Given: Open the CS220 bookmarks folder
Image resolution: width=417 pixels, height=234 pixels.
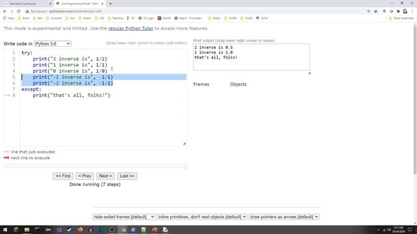Looking at the screenshot, I should (246, 18).
